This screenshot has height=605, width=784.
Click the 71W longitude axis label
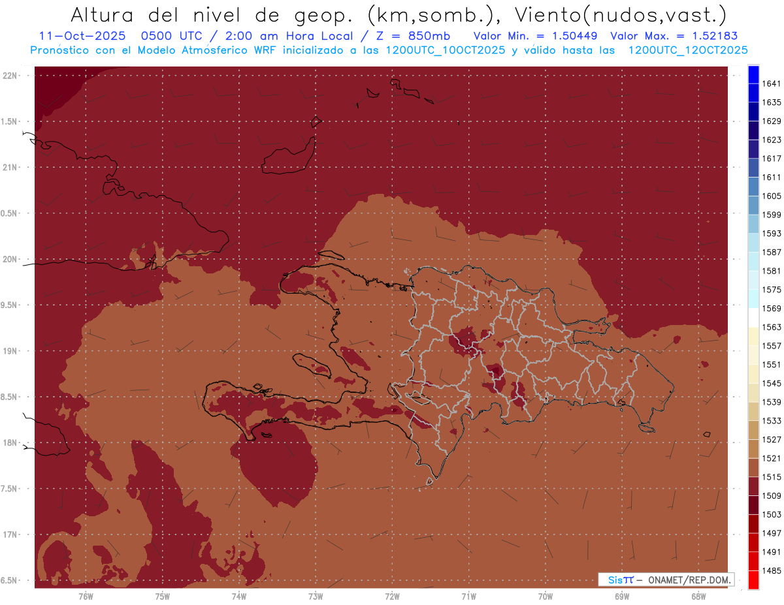[x=468, y=596]
